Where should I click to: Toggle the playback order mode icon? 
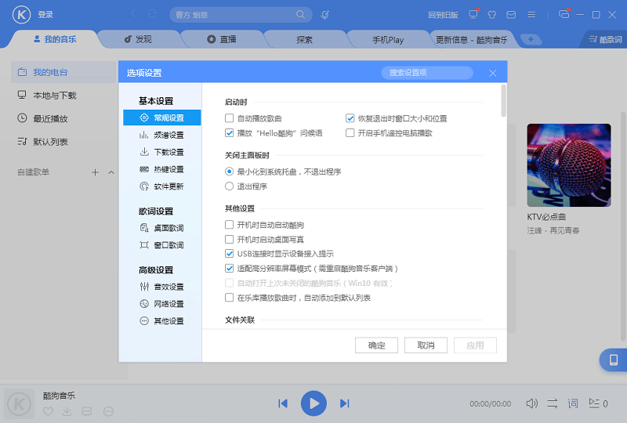coord(553,403)
